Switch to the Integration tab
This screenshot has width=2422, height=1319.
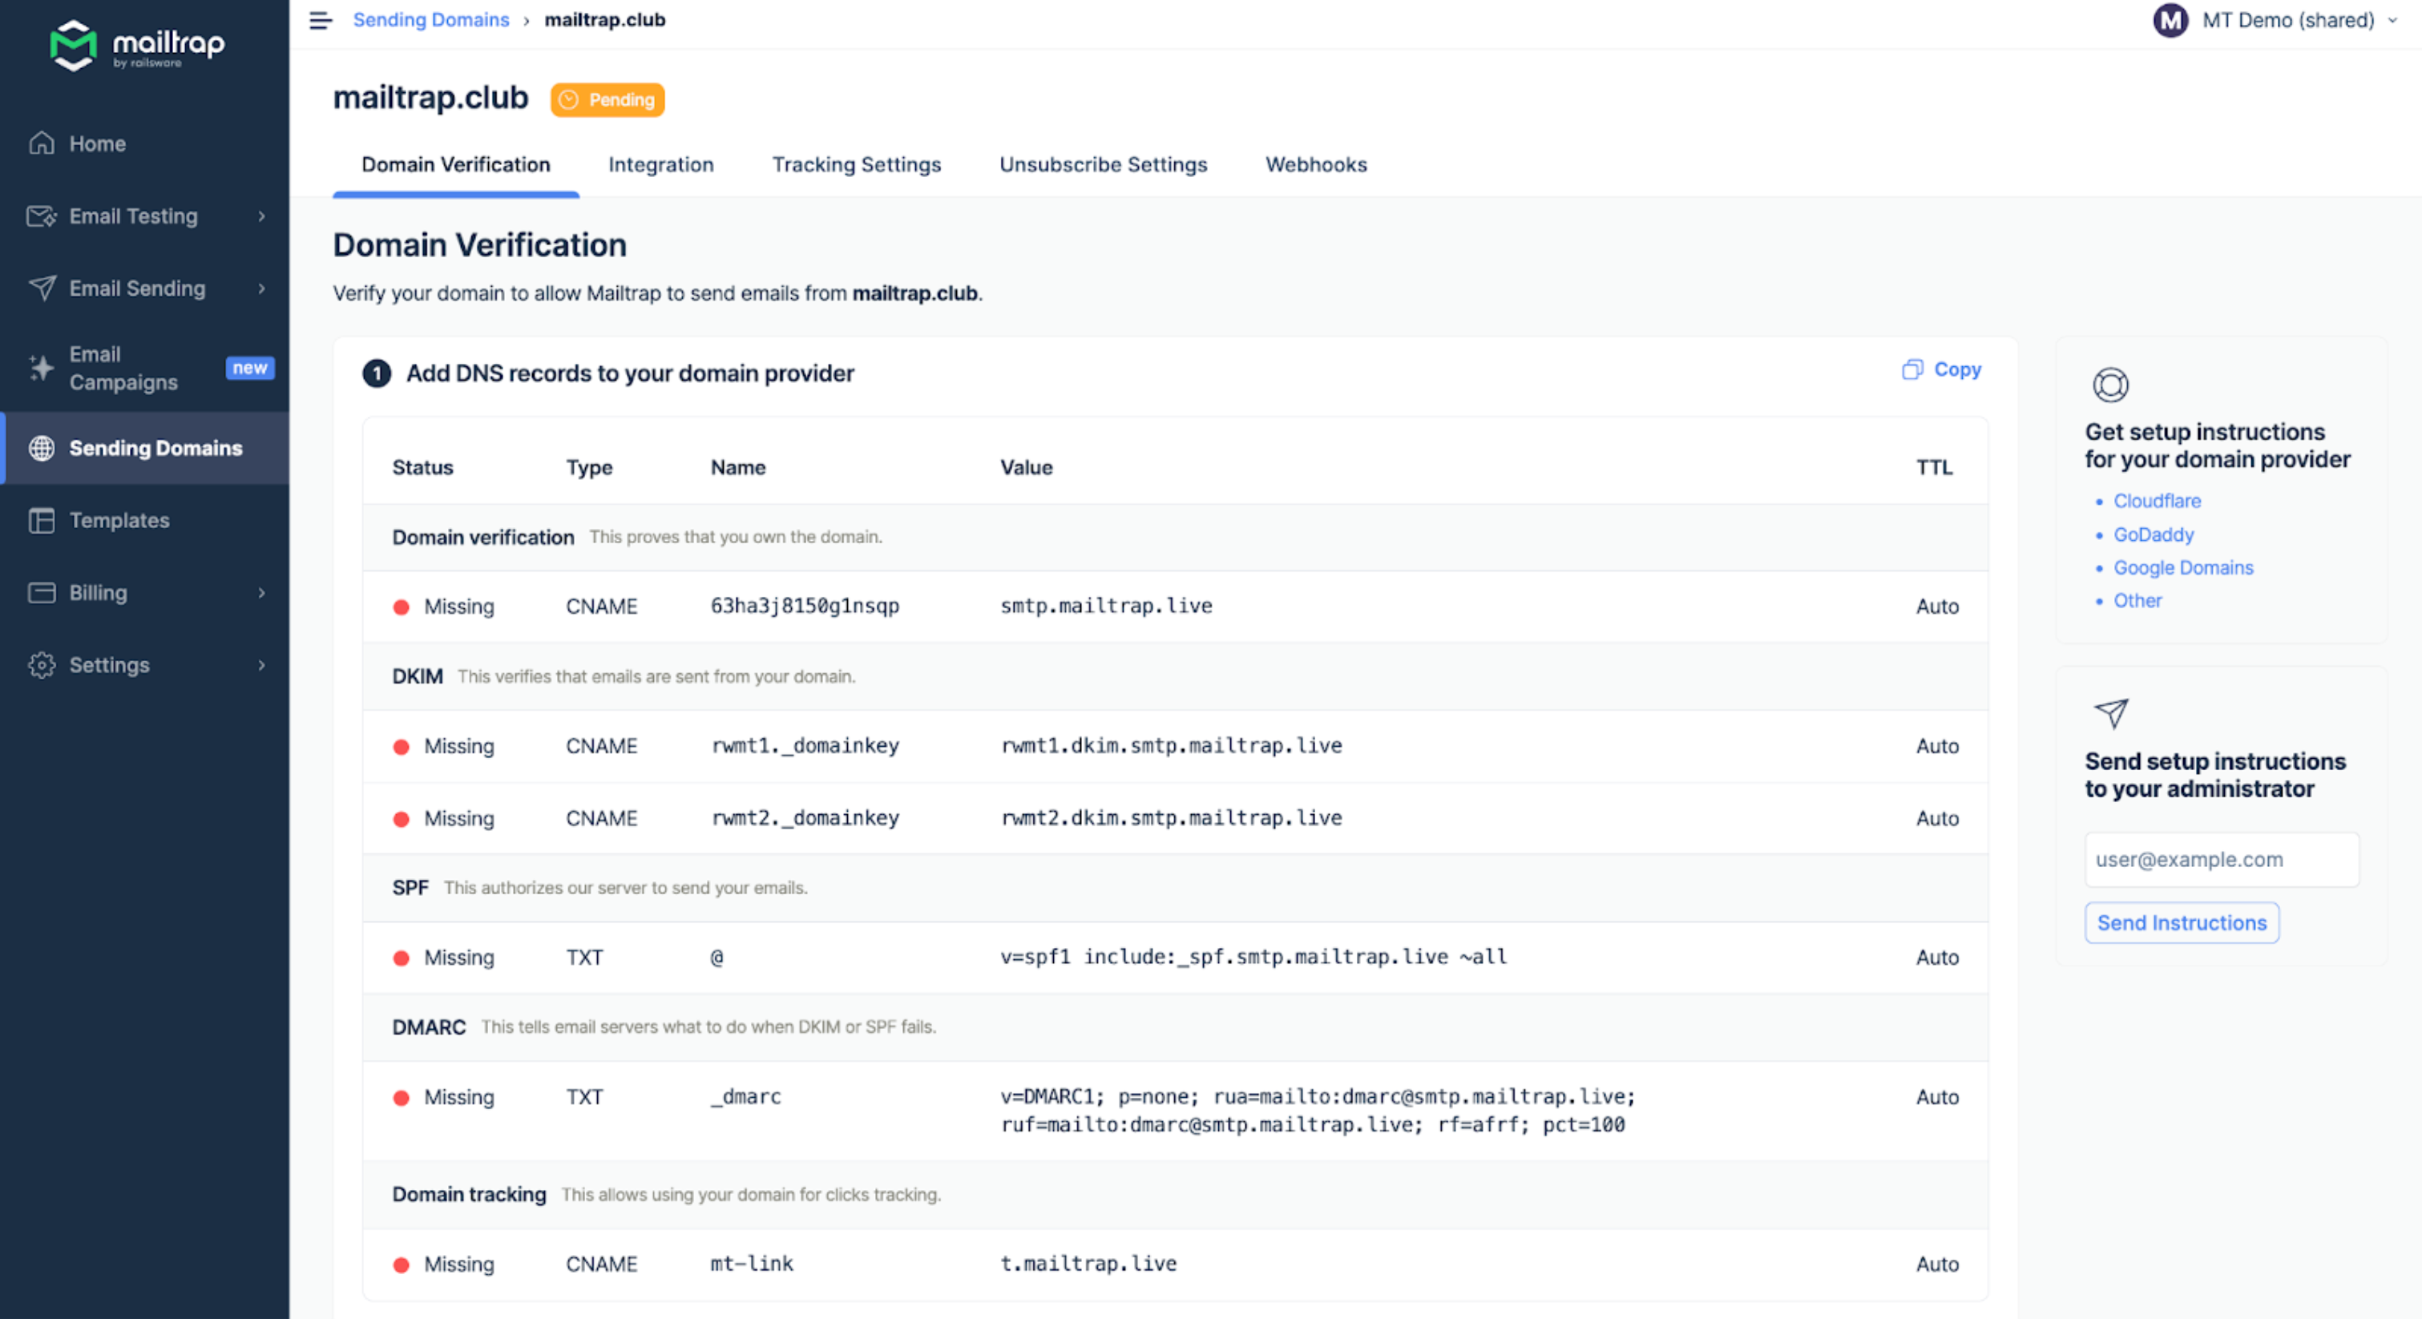(660, 164)
